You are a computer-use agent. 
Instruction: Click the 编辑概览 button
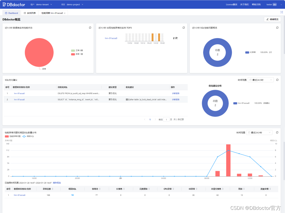tap(272, 19)
